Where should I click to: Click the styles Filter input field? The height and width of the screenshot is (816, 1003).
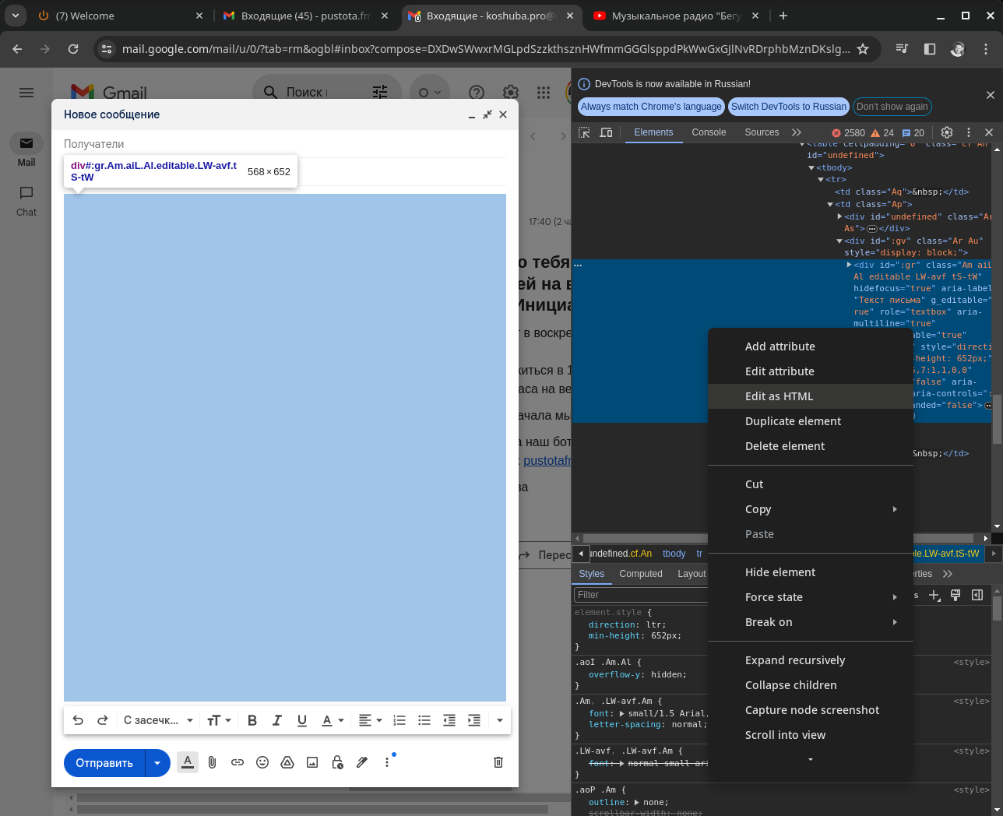coord(640,595)
